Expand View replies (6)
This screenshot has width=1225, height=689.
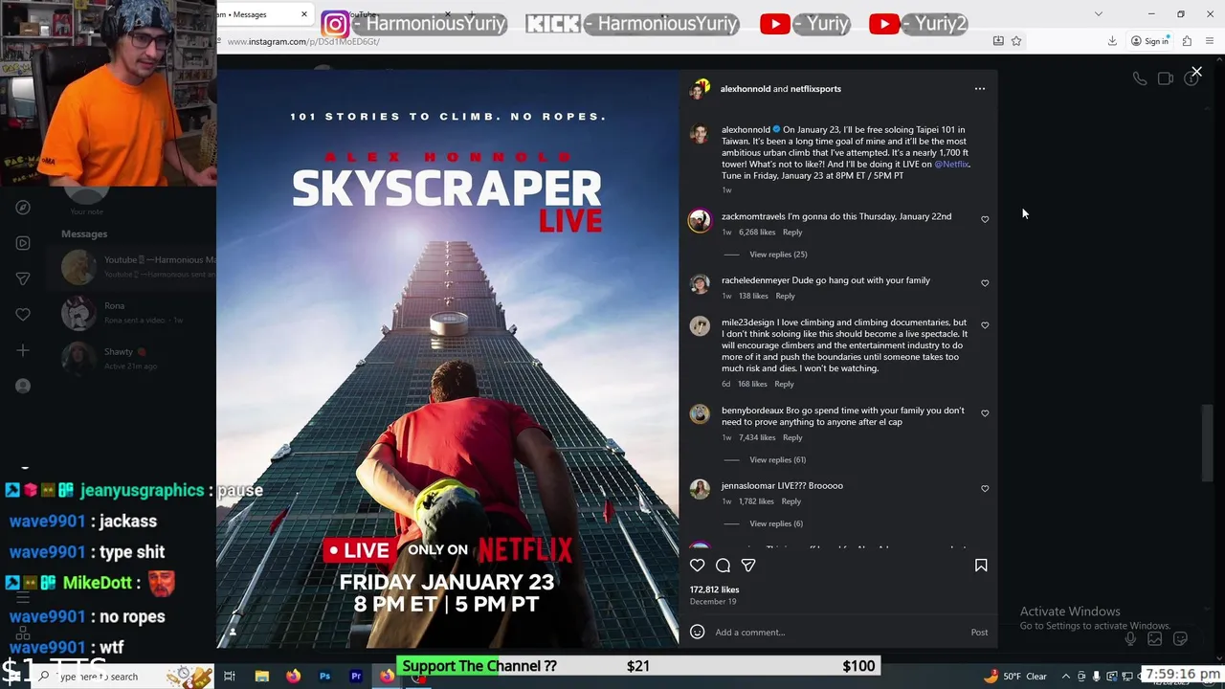(x=776, y=523)
